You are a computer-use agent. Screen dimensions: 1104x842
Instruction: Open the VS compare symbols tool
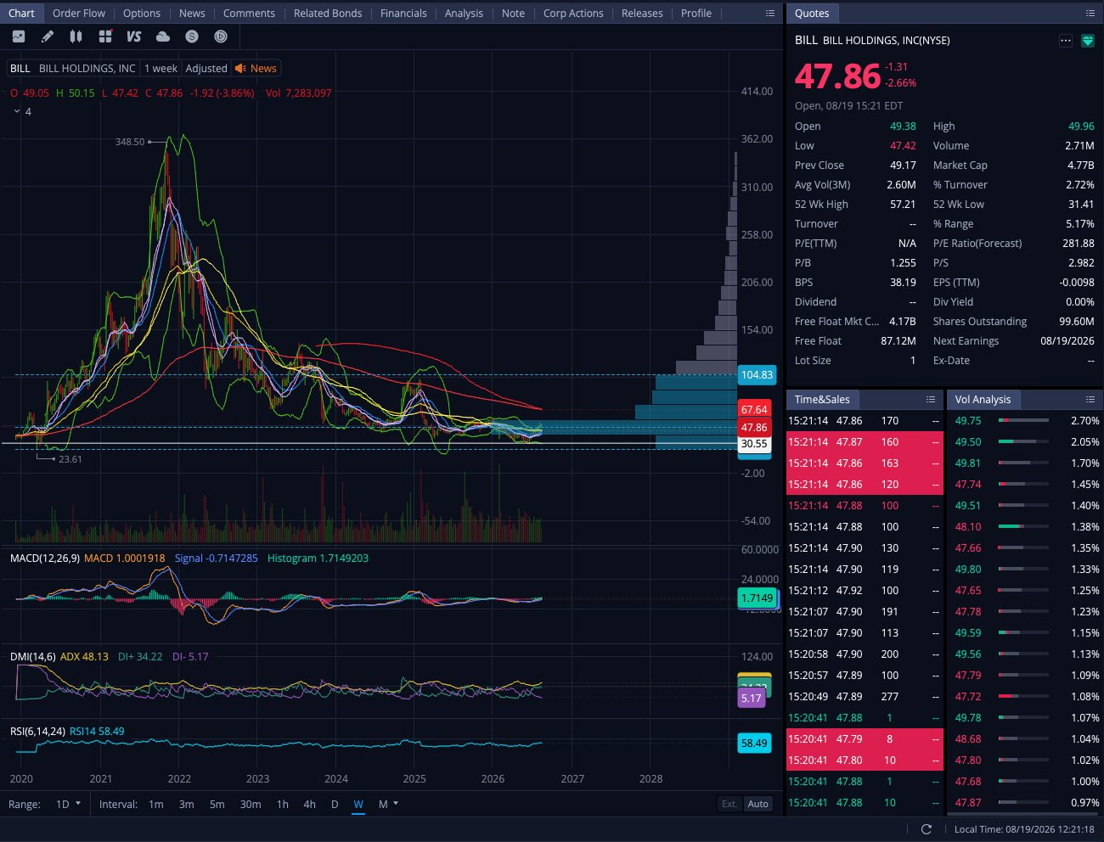(133, 36)
